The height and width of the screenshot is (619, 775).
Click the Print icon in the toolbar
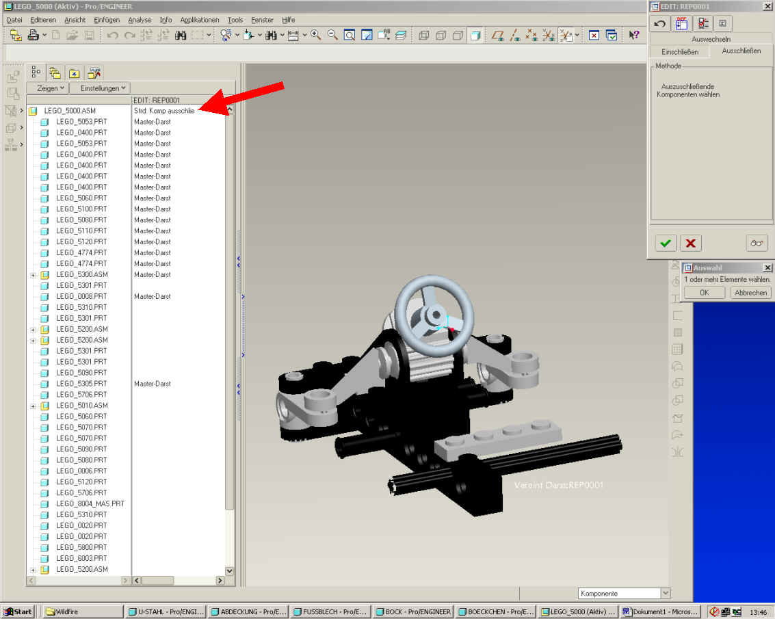point(33,35)
